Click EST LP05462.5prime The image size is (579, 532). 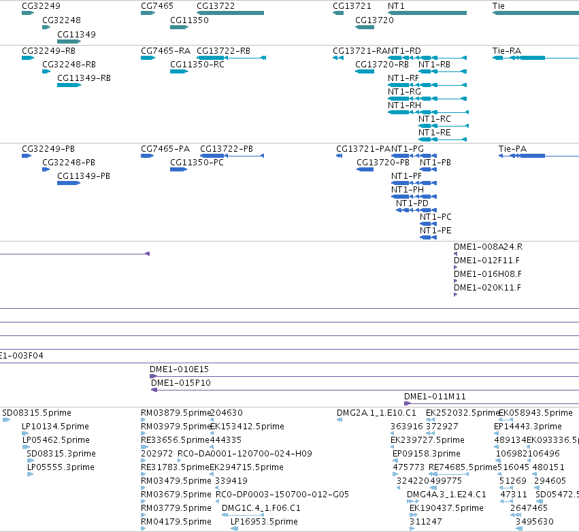[x=56, y=440]
